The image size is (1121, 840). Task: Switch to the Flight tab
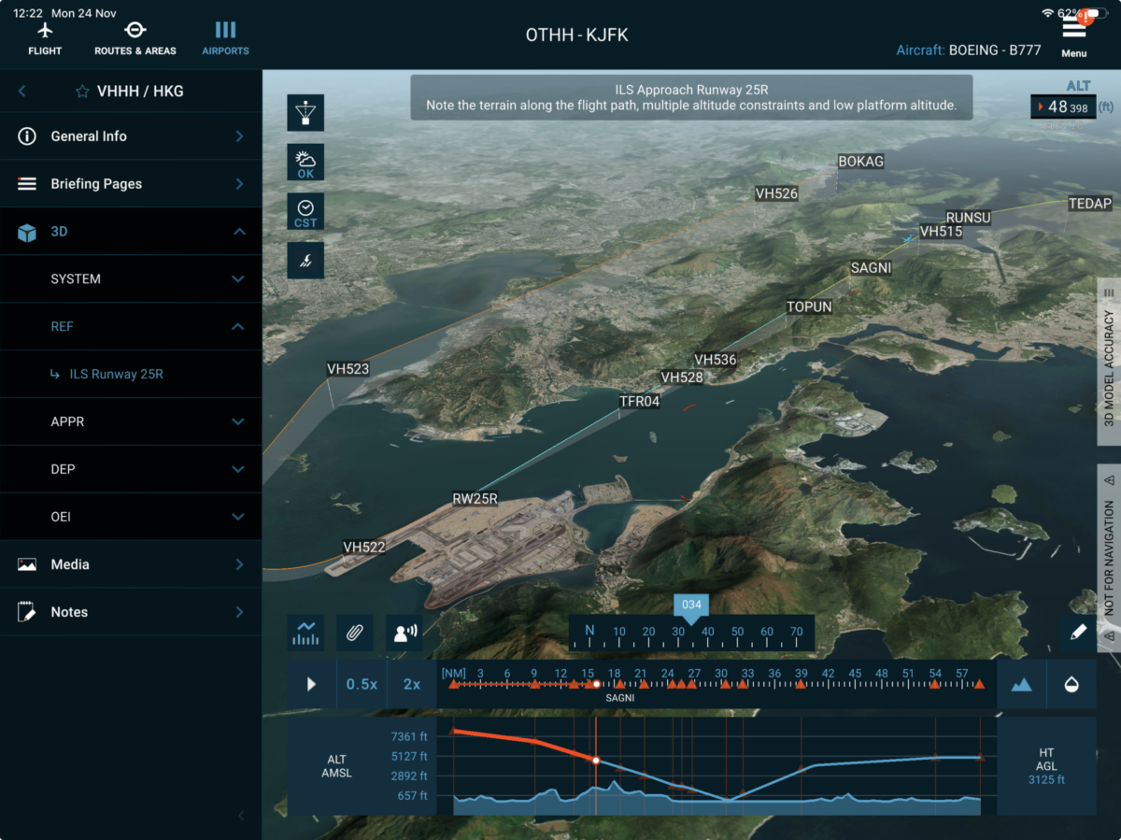[x=45, y=38]
